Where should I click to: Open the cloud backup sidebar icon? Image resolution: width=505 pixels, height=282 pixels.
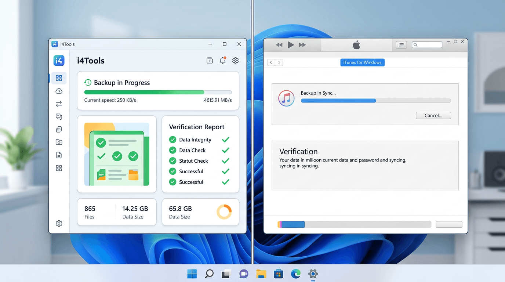[x=59, y=91]
